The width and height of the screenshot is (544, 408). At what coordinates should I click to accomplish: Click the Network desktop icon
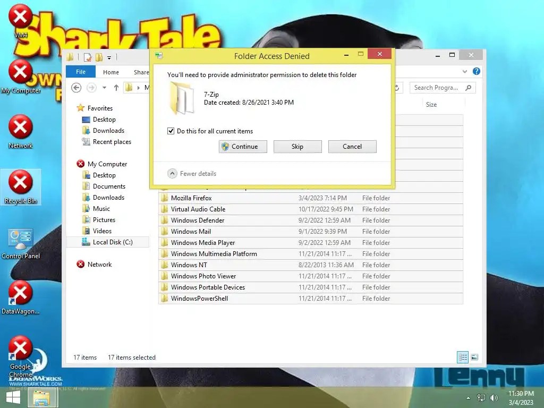pos(21,132)
